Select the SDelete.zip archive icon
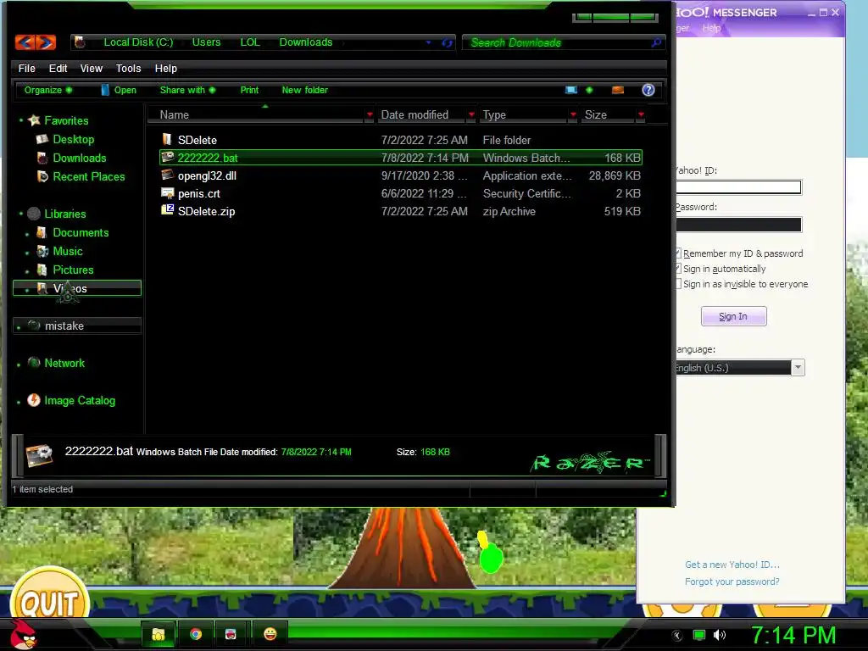This screenshot has width=868, height=651. pyautogui.click(x=167, y=210)
